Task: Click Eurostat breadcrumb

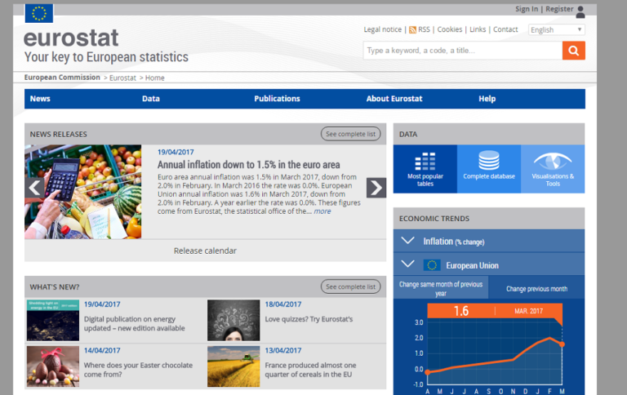Action: (x=122, y=78)
